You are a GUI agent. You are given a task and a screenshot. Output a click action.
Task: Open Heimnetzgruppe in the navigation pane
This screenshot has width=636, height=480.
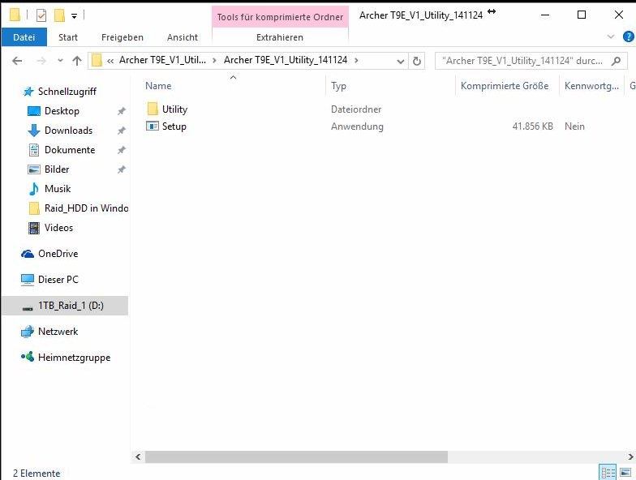pyautogui.click(x=74, y=358)
